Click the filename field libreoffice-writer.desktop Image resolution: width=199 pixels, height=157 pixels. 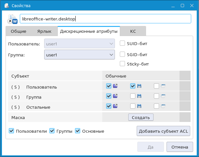pyautogui.click(x=105, y=19)
